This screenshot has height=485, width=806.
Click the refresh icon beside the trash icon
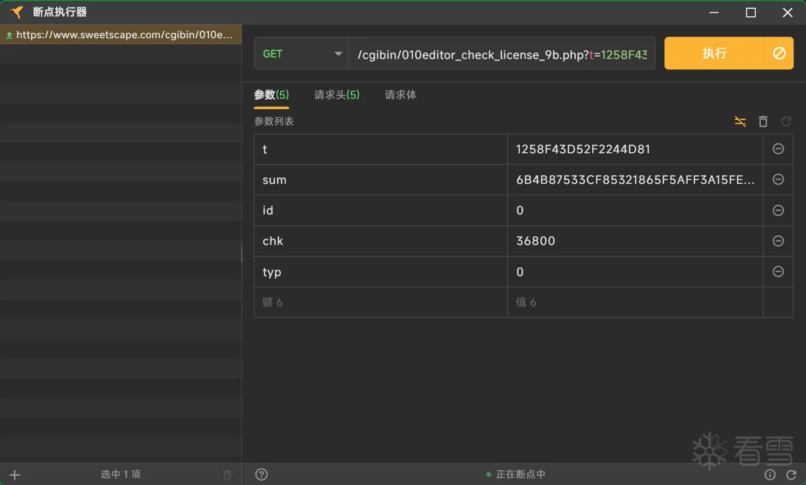point(786,121)
